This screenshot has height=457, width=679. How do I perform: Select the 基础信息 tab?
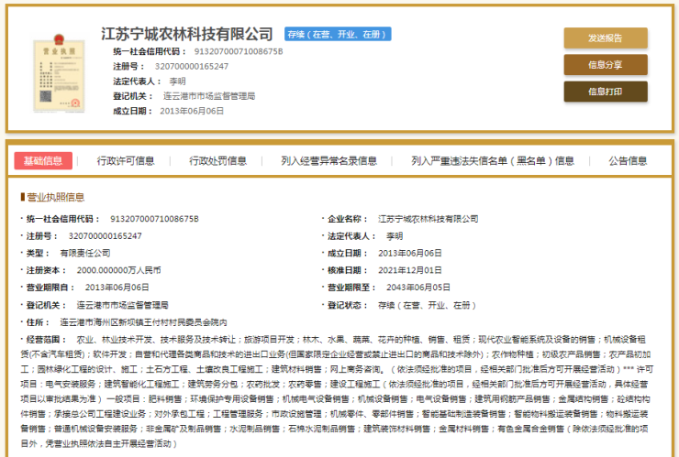pyautogui.click(x=44, y=161)
